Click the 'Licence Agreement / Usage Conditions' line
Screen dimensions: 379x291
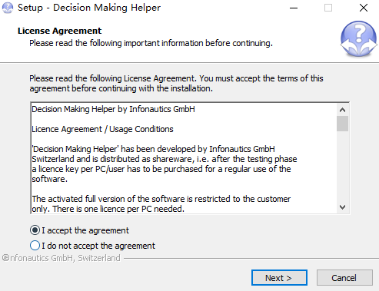(x=102, y=129)
